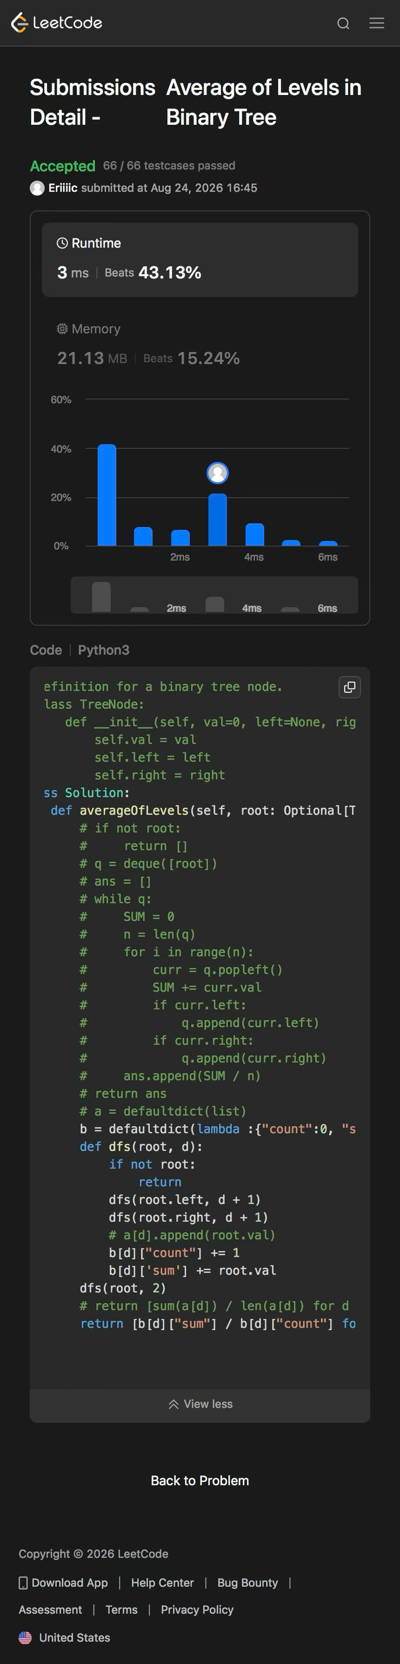This screenshot has height=1664, width=400.
Task: Open the Eriiic user profile link
Action: pos(63,188)
